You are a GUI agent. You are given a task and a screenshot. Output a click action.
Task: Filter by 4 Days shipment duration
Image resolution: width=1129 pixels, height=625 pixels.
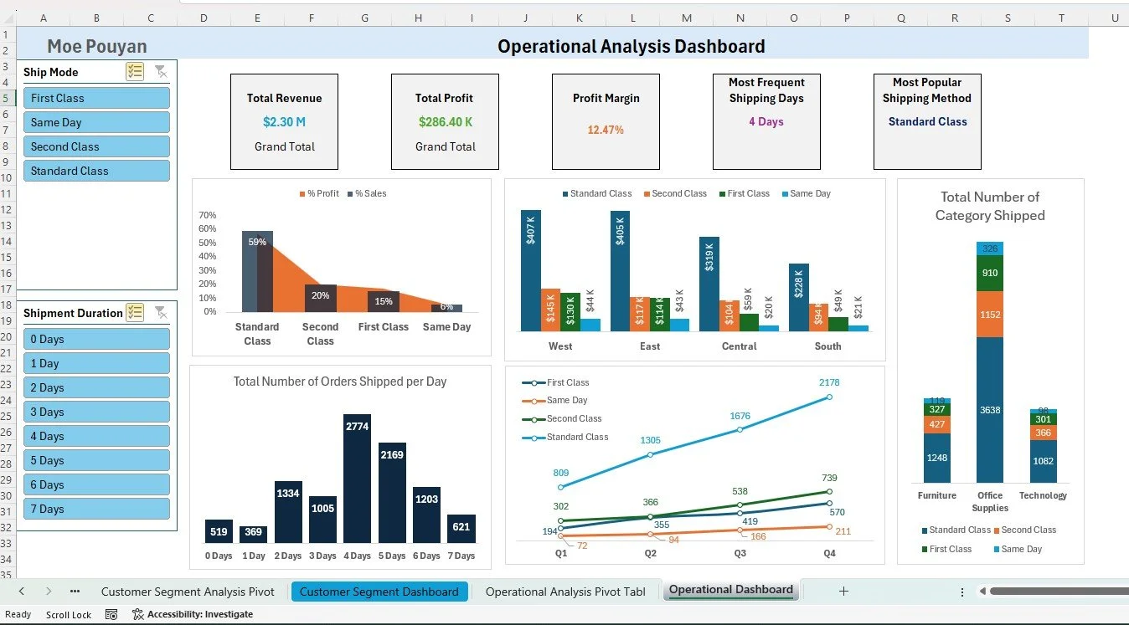96,436
